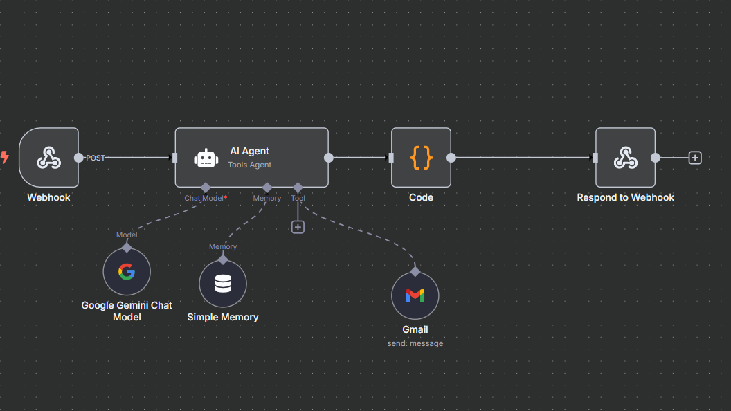Open the Gmail tool node icon
Viewport: 731px width, 411px height.
click(x=415, y=295)
